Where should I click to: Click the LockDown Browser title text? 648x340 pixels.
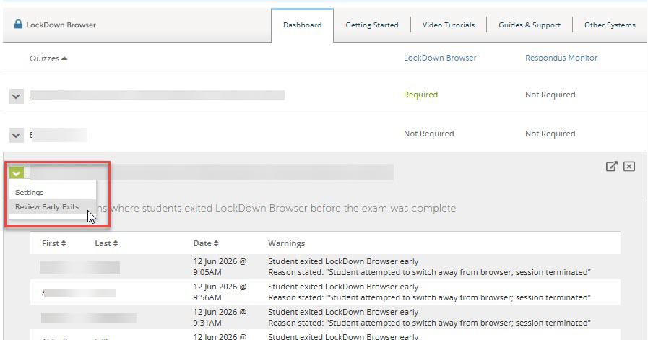click(x=61, y=25)
